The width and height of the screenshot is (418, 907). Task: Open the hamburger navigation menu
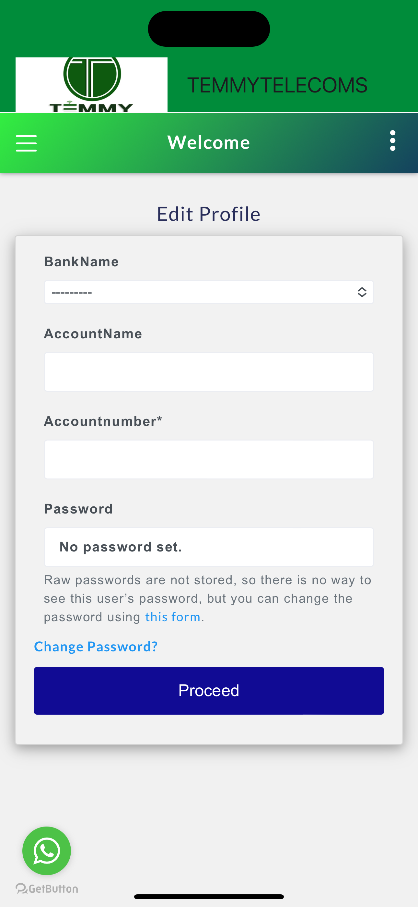pos(26,143)
